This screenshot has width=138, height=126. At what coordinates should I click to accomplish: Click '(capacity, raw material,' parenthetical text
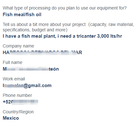(111, 24)
